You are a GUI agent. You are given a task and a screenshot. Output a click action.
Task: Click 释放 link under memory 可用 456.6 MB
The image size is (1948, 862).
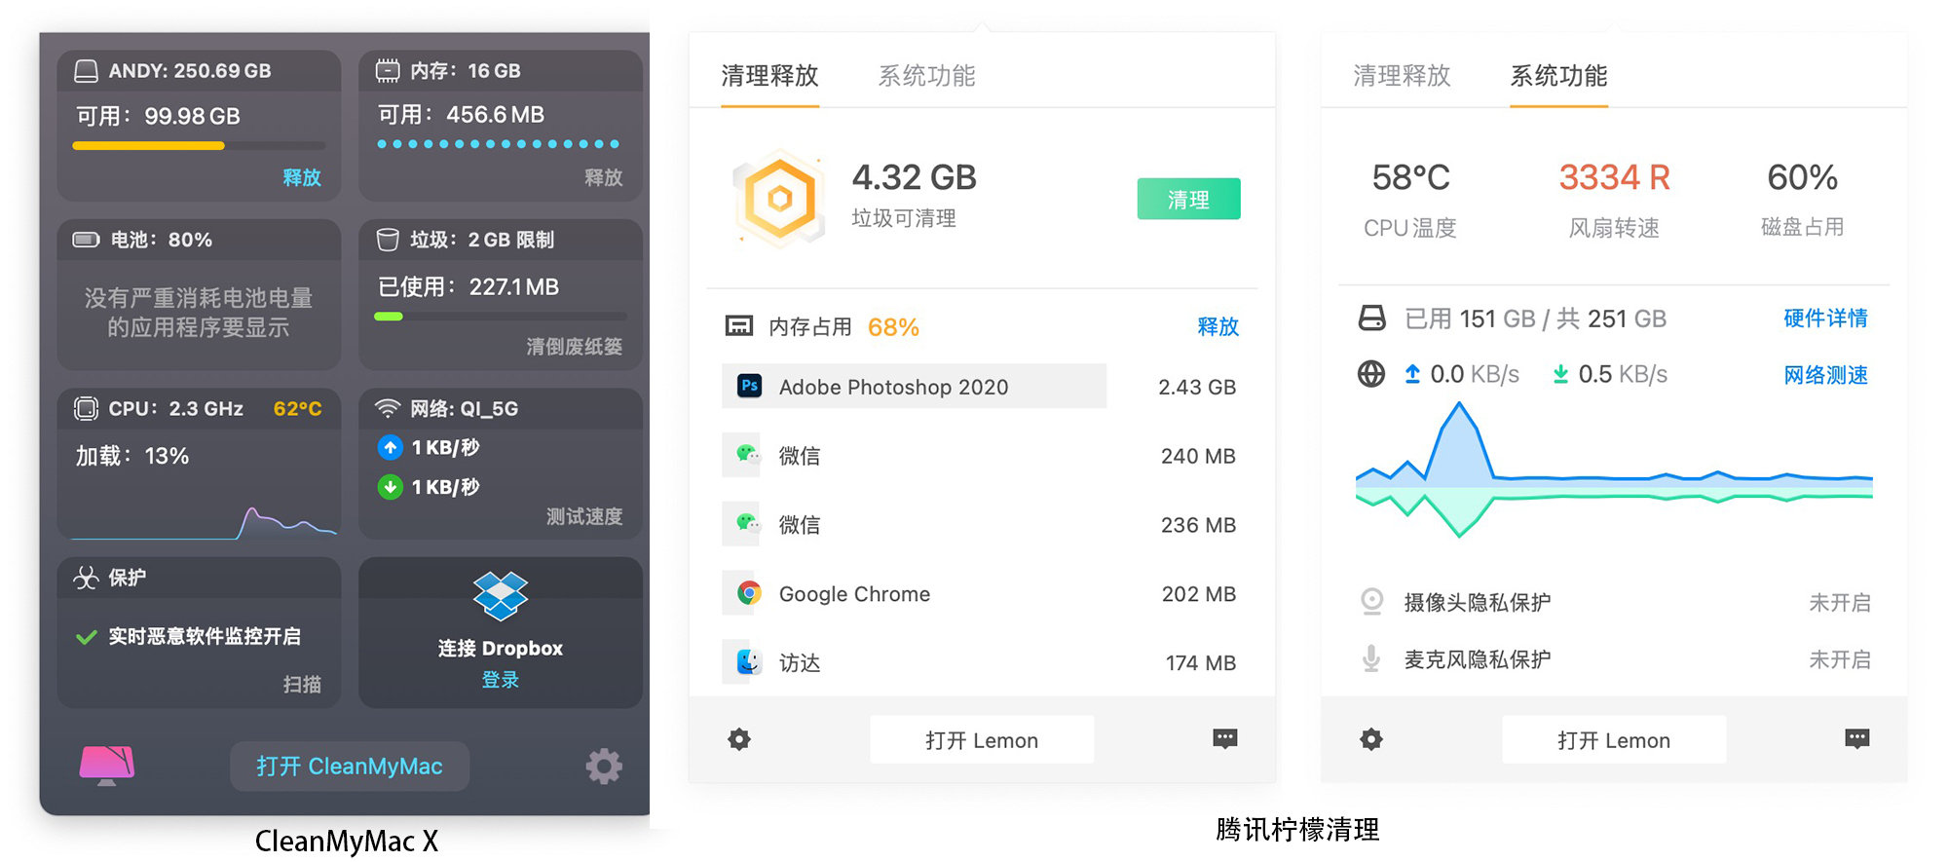pyautogui.click(x=604, y=177)
